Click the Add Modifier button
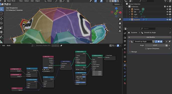The height and width of the screenshot is (94, 172). [150, 37]
